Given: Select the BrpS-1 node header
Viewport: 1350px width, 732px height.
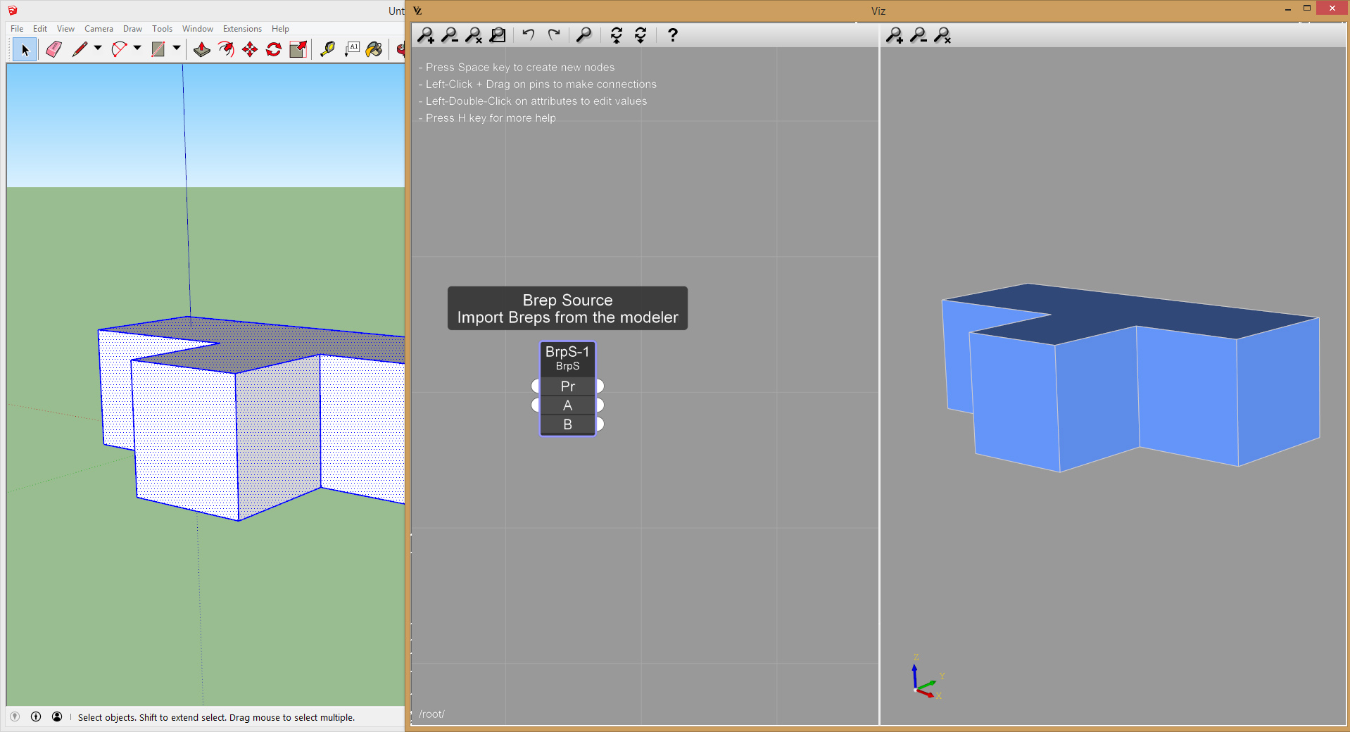Looking at the screenshot, I should coord(567,357).
